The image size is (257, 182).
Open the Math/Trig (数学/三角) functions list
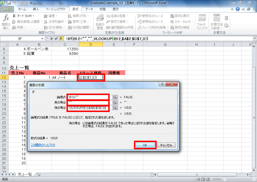point(78,22)
